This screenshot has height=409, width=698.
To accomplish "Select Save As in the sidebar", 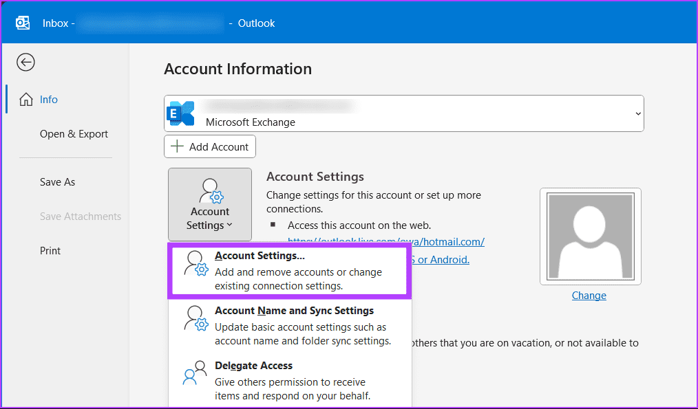I will (57, 182).
